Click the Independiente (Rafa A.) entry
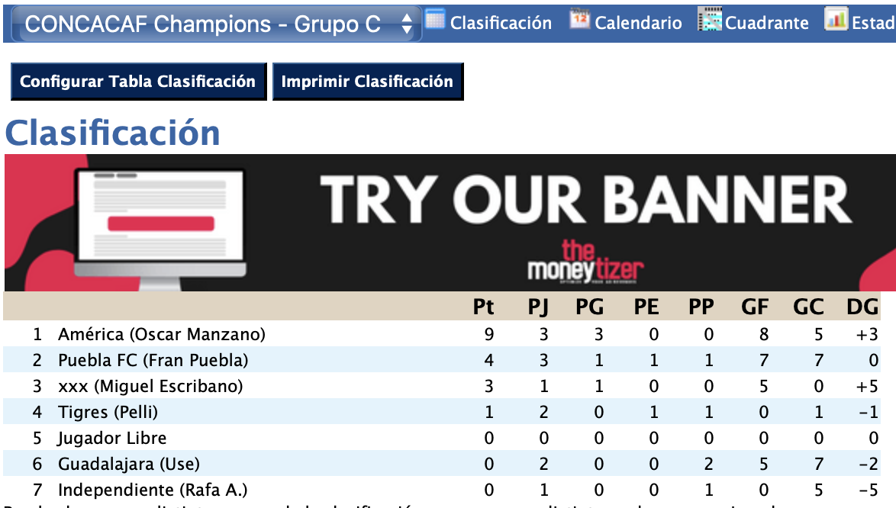 tap(153, 490)
